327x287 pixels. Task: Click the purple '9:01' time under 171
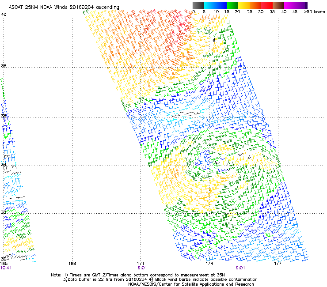(142, 268)
